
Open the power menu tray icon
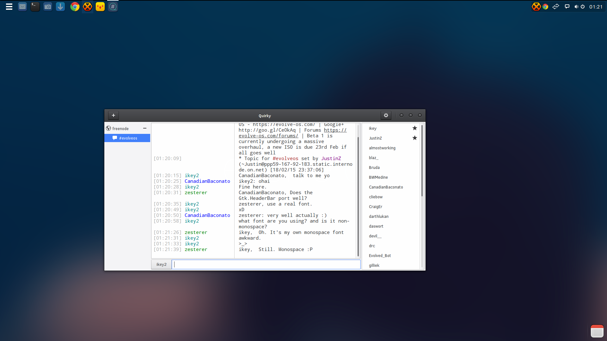[583, 7]
